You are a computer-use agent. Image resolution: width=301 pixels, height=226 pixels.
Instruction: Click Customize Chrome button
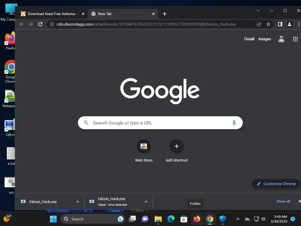(276, 184)
